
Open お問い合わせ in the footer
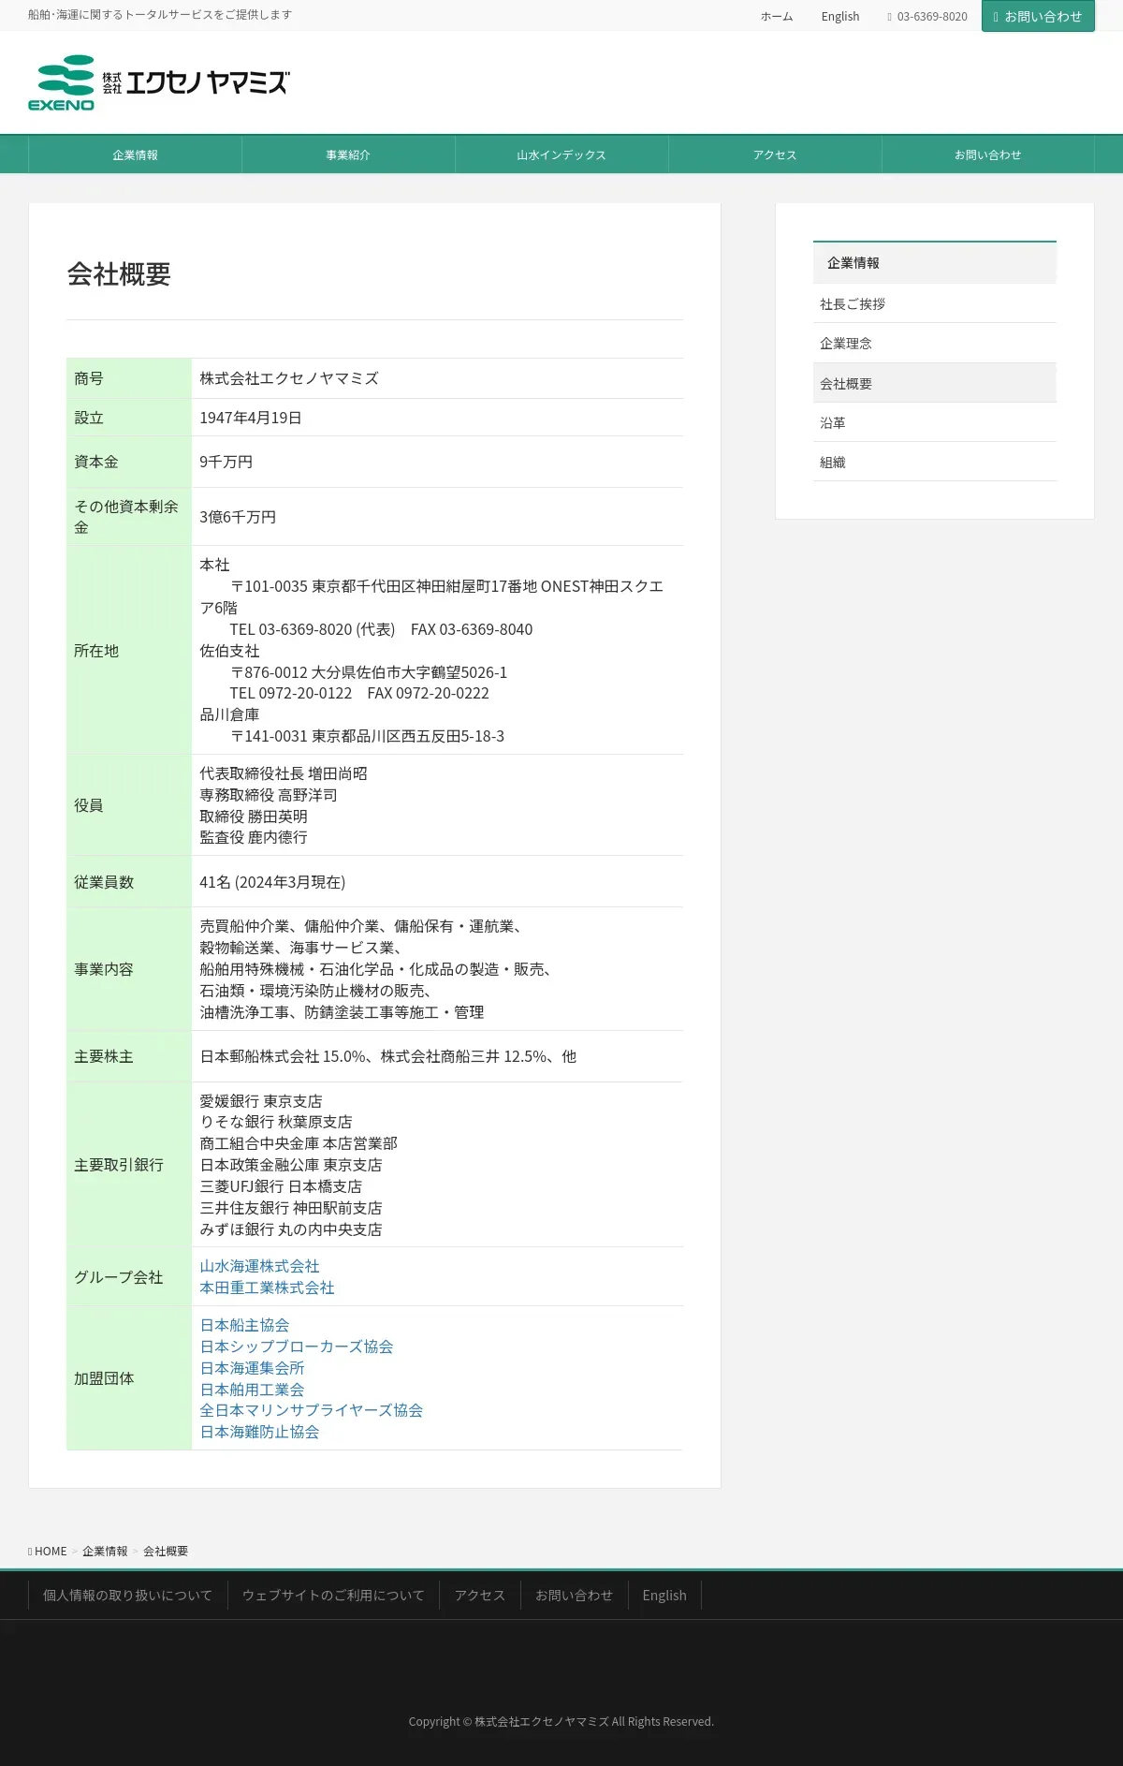tap(574, 1596)
